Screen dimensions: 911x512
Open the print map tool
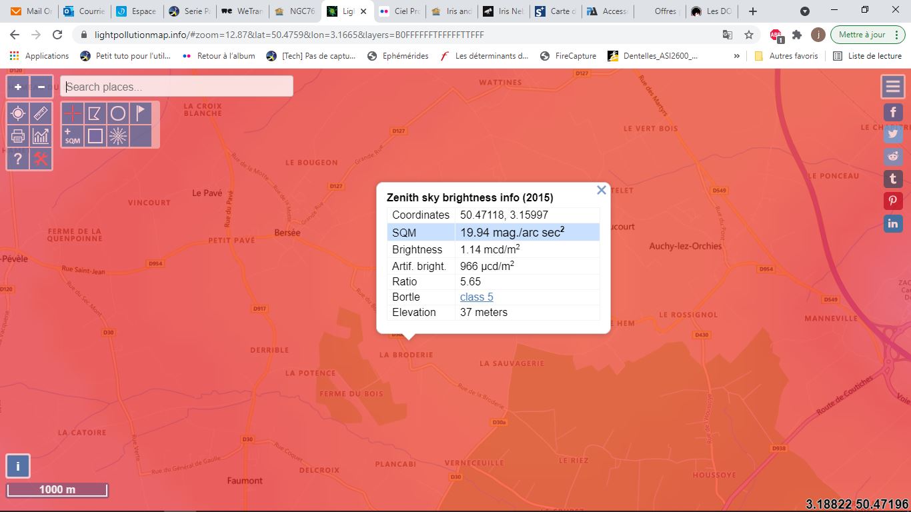tap(18, 137)
